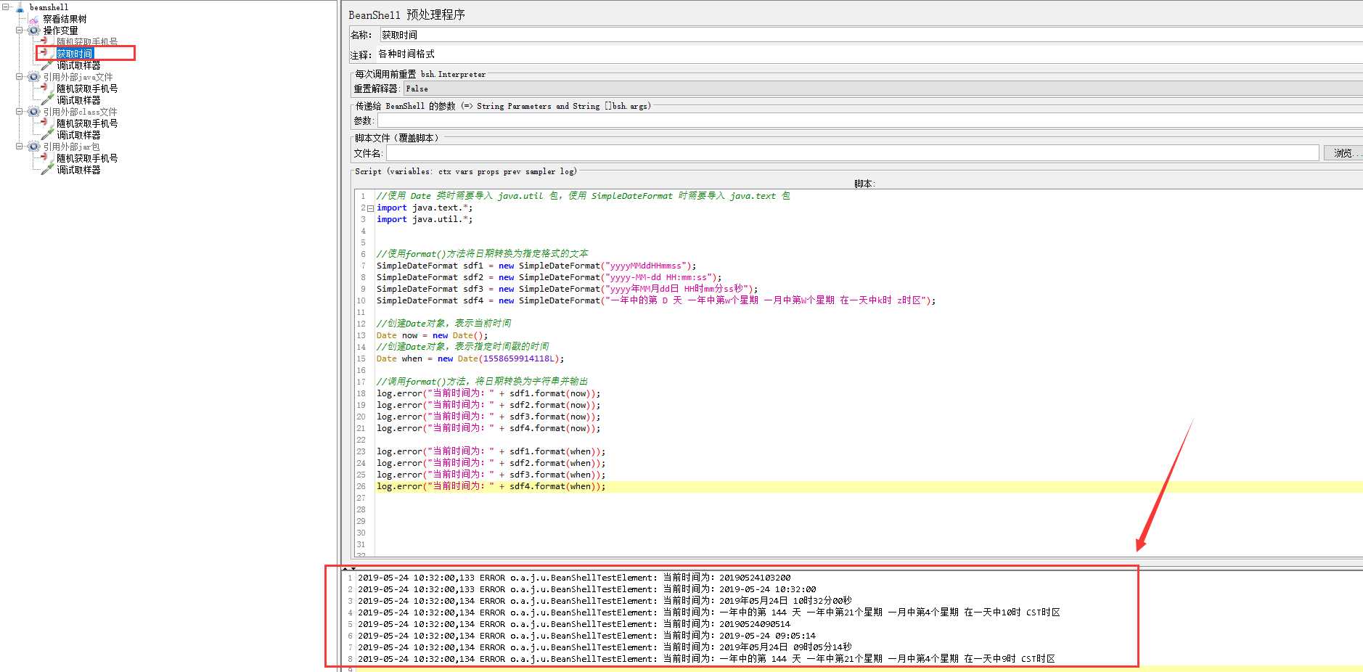Click the code line 'import java.text.*;'
The image size is (1363, 672).
coord(425,208)
